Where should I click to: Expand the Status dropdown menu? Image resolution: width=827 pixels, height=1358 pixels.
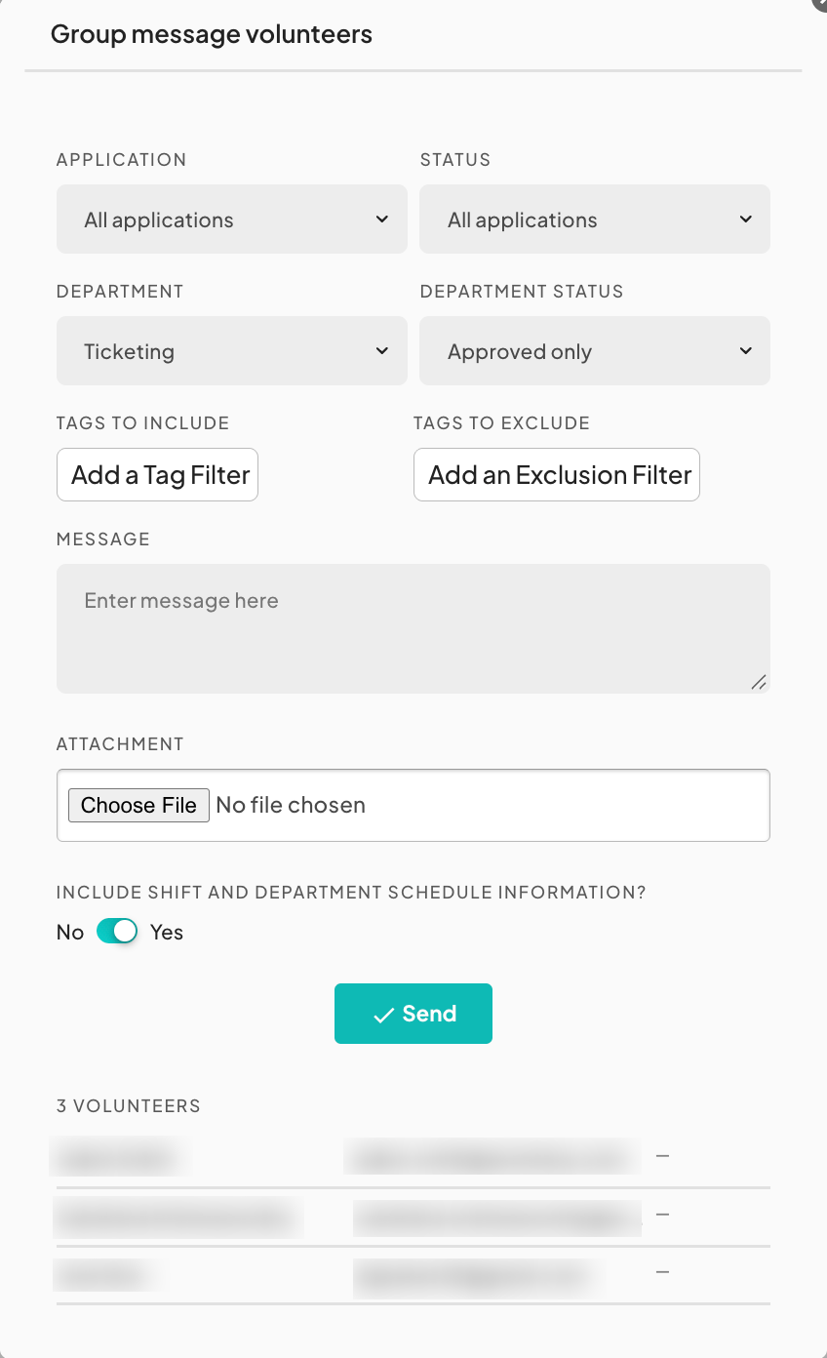pos(594,220)
